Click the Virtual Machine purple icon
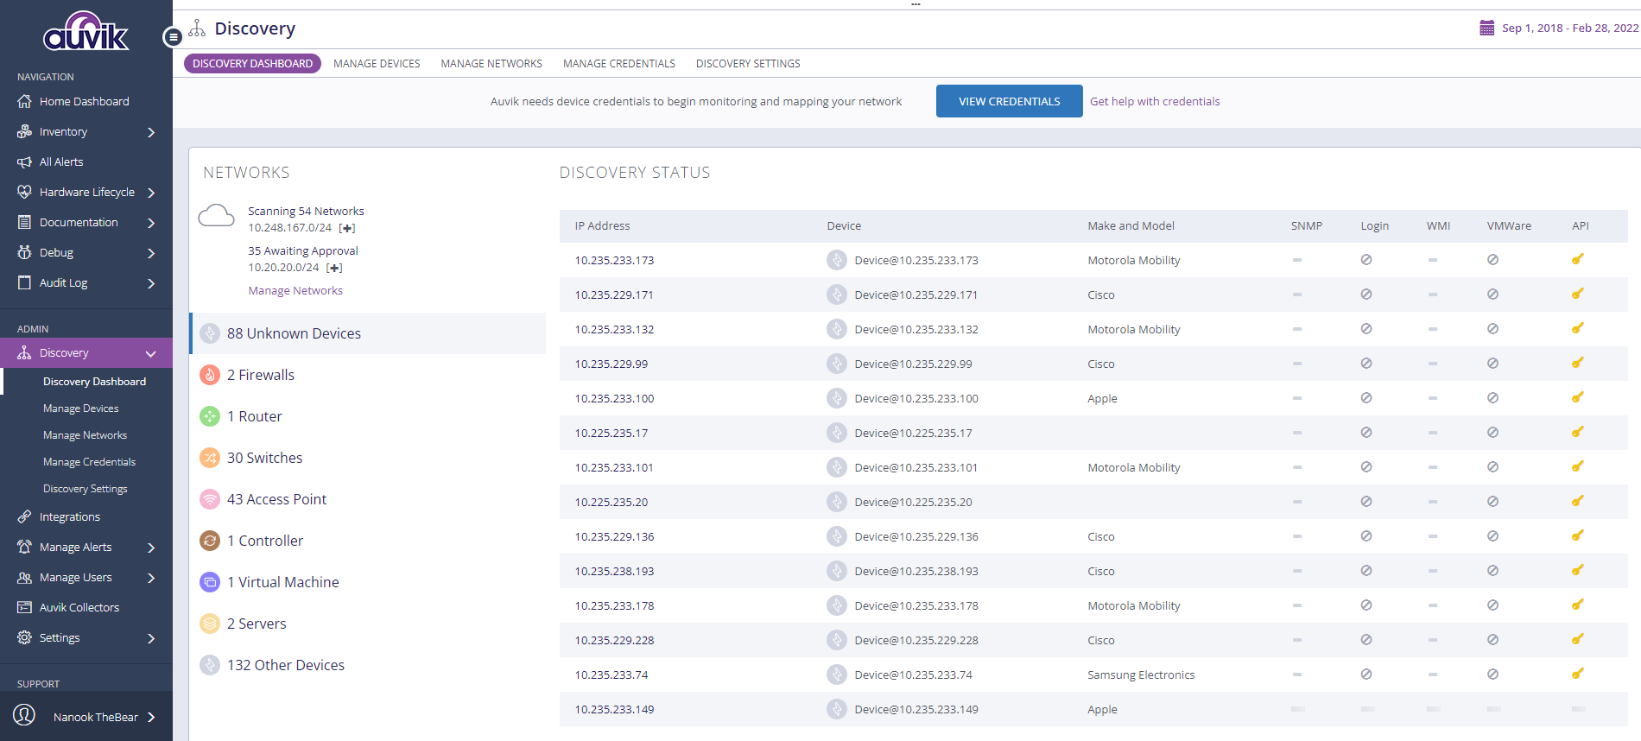This screenshot has width=1641, height=741. tap(210, 582)
